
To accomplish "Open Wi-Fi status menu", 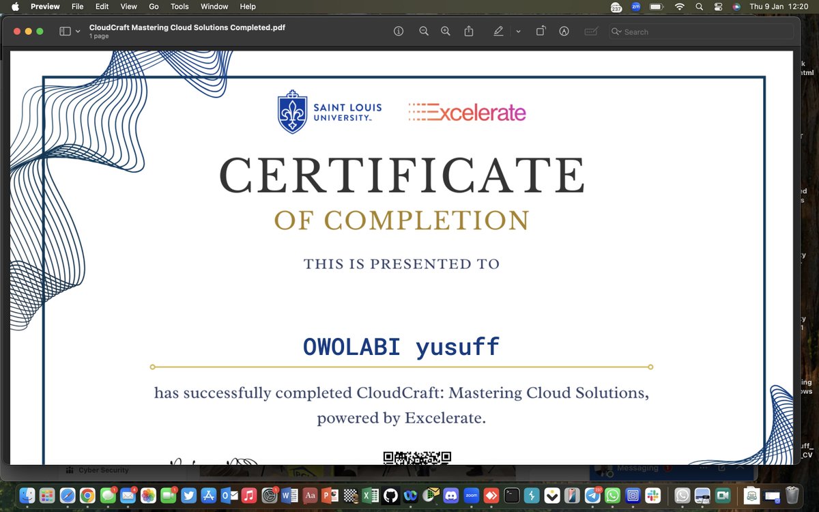I will [x=679, y=7].
